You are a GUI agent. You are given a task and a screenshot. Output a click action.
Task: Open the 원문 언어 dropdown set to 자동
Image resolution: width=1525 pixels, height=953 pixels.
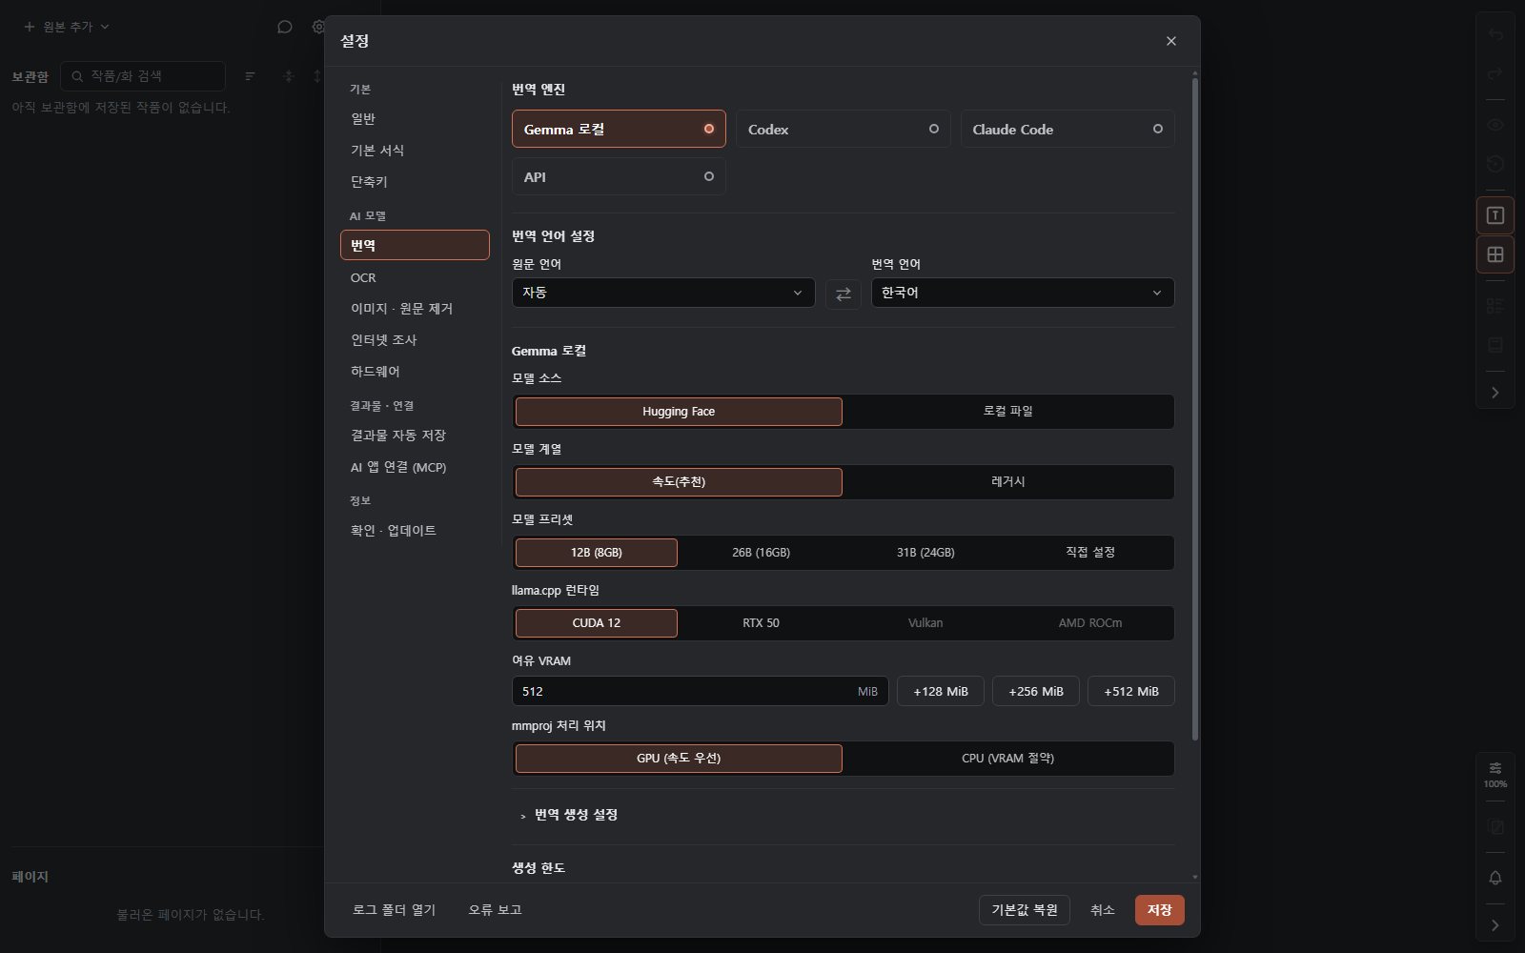663,293
